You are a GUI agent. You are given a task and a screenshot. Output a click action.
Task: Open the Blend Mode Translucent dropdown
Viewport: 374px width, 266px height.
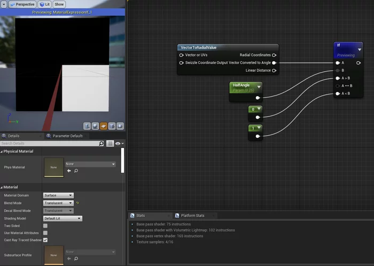click(58, 203)
